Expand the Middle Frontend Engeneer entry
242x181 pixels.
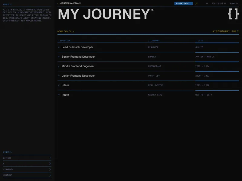tap(148, 66)
